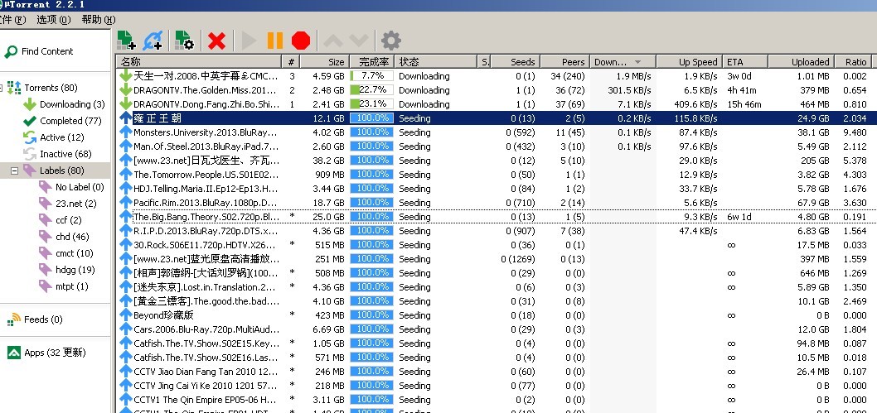The height and width of the screenshot is (413, 877).
Task: Click the Add Torrent from URL icon
Action: tap(153, 41)
